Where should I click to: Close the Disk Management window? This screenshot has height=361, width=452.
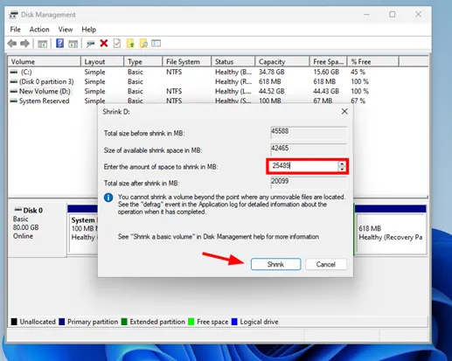click(419, 14)
